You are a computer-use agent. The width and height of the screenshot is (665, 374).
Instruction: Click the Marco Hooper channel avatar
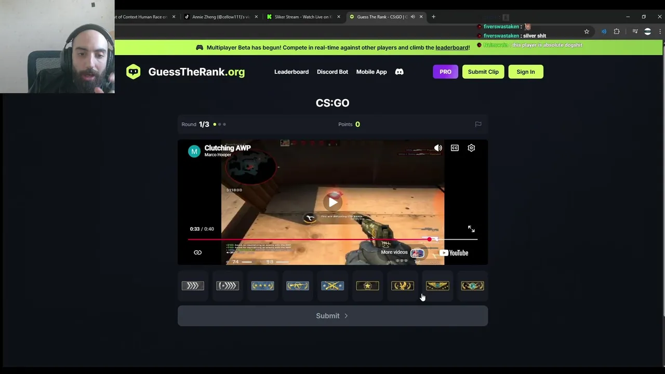[194, 151]
